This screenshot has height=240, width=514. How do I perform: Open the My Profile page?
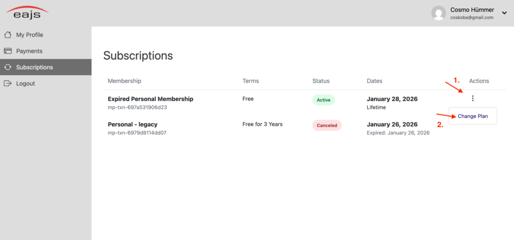[30, 35]
